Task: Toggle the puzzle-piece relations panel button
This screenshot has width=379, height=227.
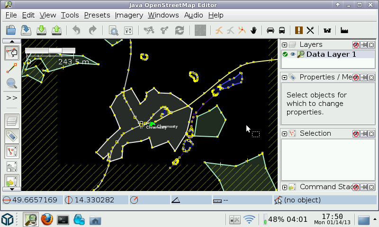Action: pos(11,166)
